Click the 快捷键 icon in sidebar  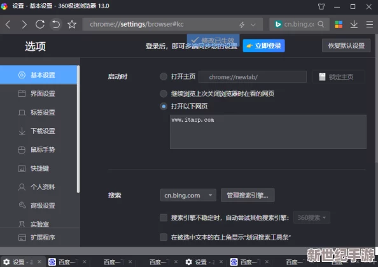22,168
